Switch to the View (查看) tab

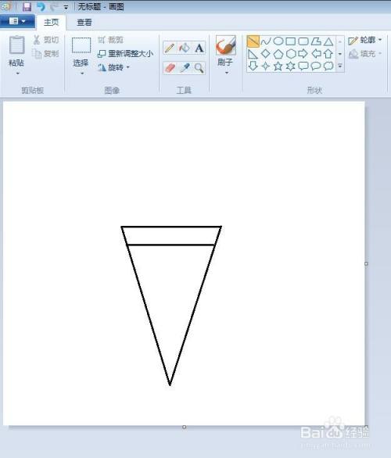[84, 22]
